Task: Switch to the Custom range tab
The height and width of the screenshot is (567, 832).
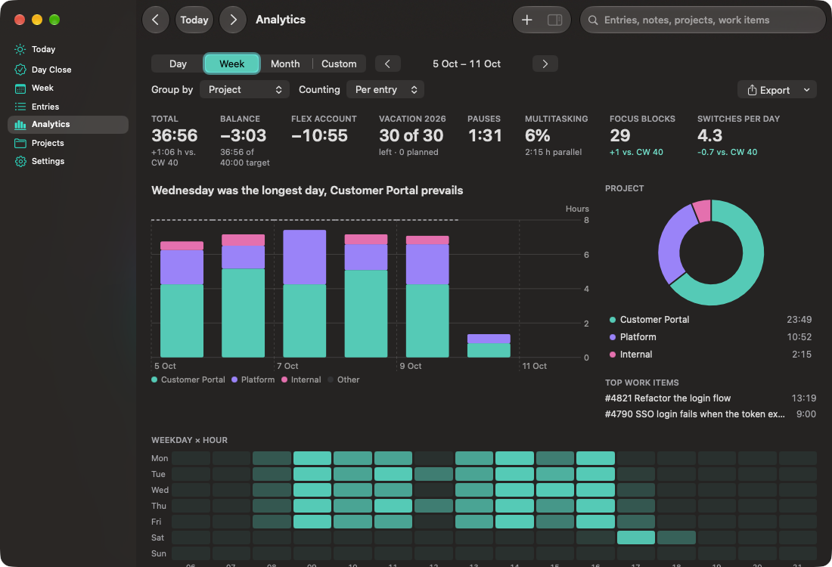Action: (x=339, y=64)
